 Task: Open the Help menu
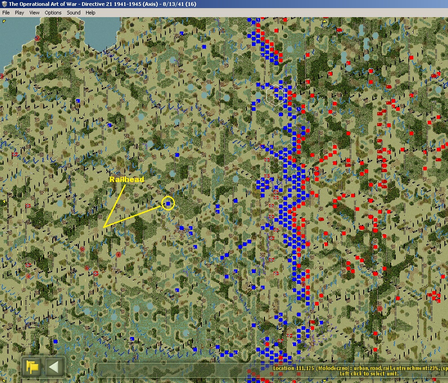(90, 13)
